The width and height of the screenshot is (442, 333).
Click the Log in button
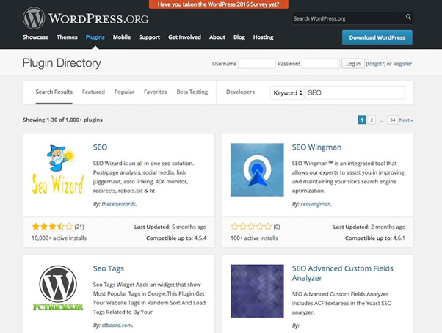click(353, 64)
